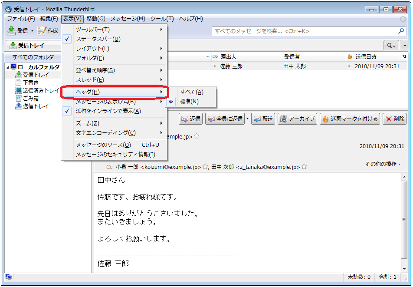Click the online status icon in status bar
Screen dimensions: 413x287
[x=9, y=277]
